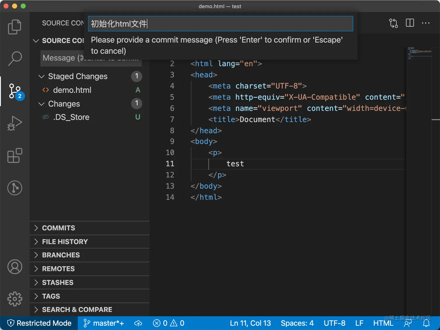
Task: Click the cloud Publish Changes icon
Action: (138, 323)
